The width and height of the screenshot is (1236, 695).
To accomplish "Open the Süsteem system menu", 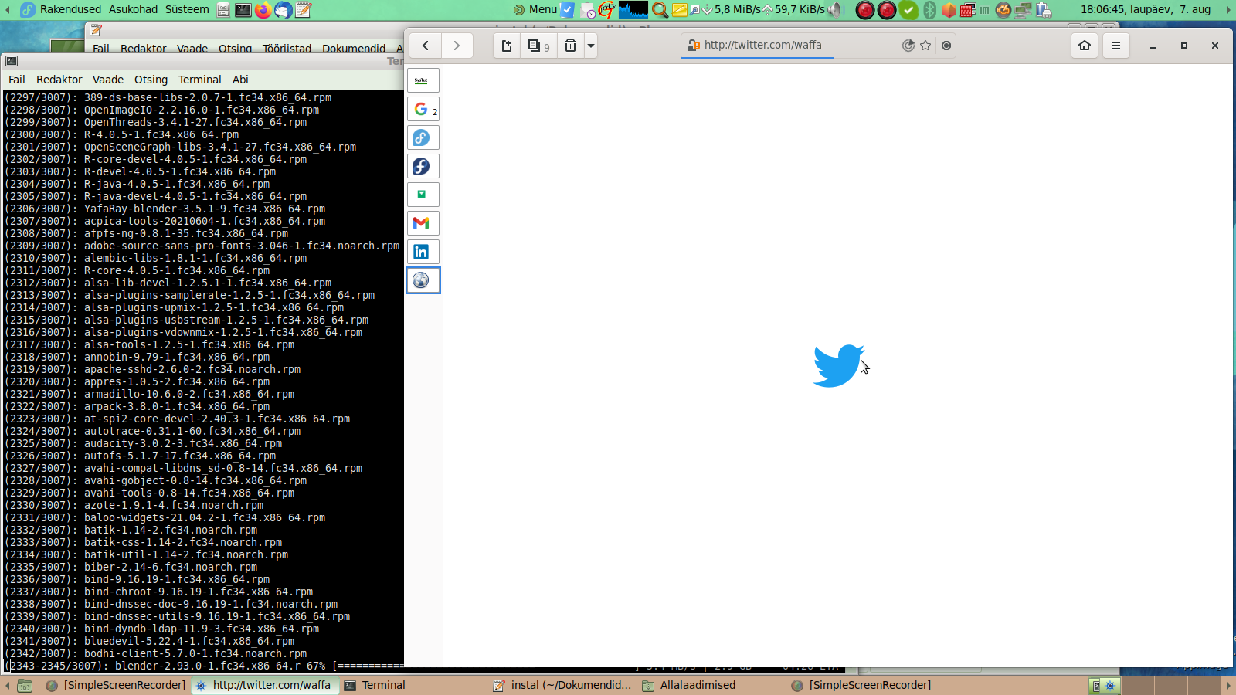I will coord(187,9).
